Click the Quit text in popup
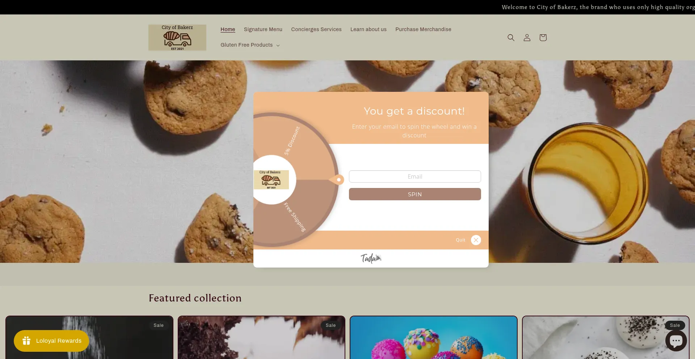 460,240
